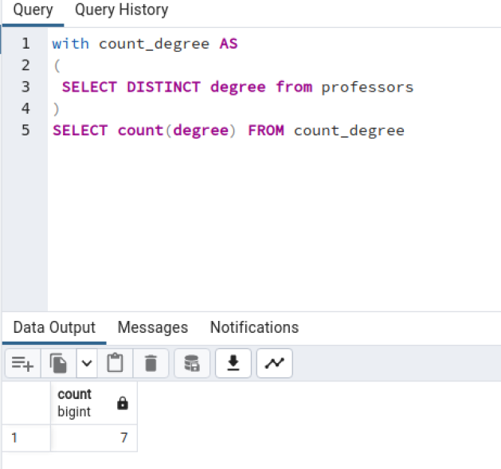Open the Messages tab
501x469 pixels.
click(153, 327)
